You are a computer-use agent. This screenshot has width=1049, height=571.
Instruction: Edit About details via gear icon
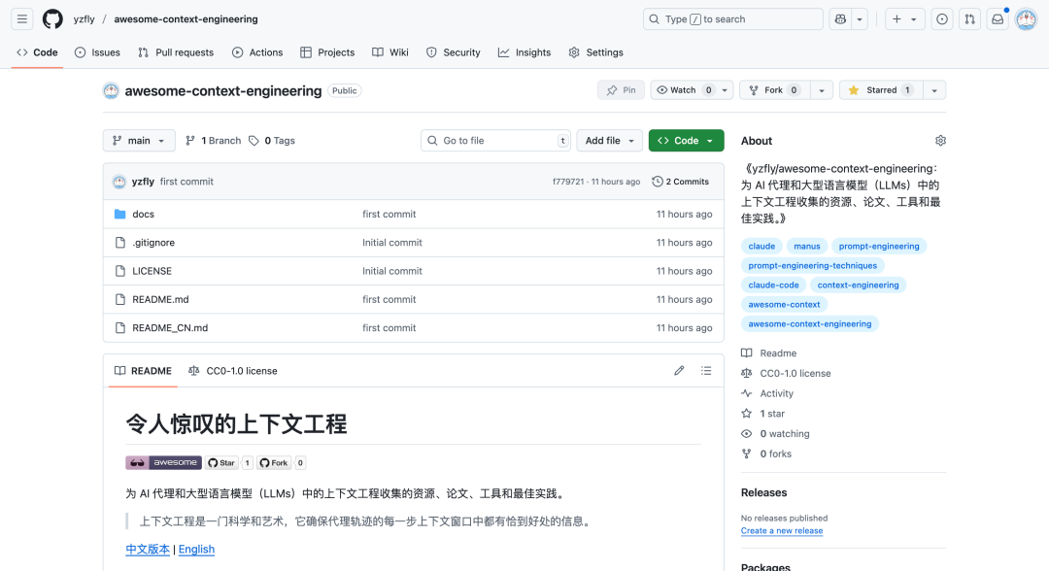[x=940, y=141]
